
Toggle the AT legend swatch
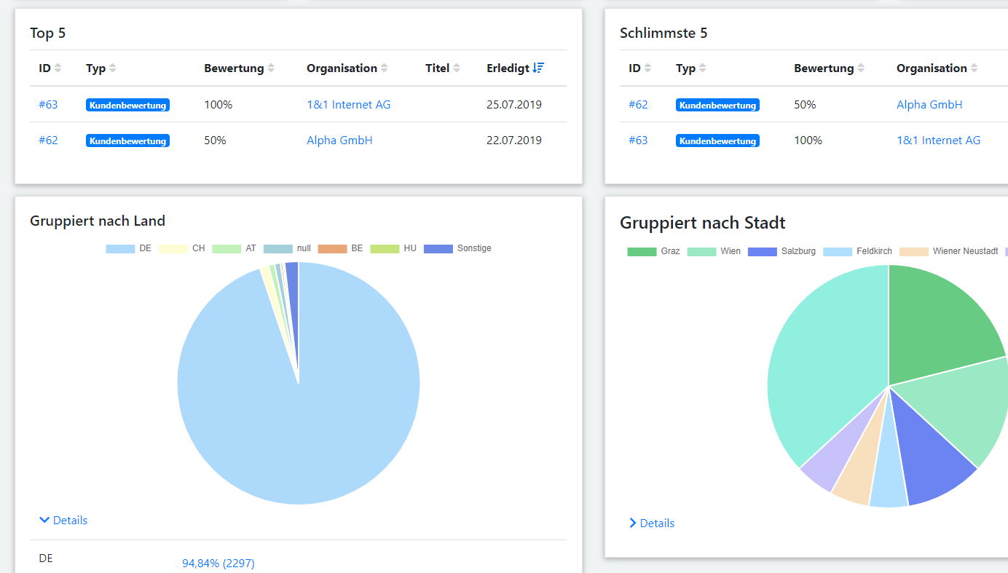pyautogui.click(x=227, y=249)
